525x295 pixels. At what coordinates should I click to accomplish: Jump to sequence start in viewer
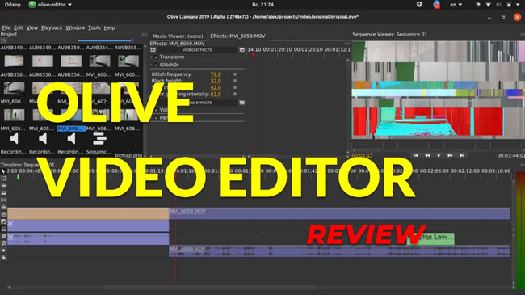point(416,155)
